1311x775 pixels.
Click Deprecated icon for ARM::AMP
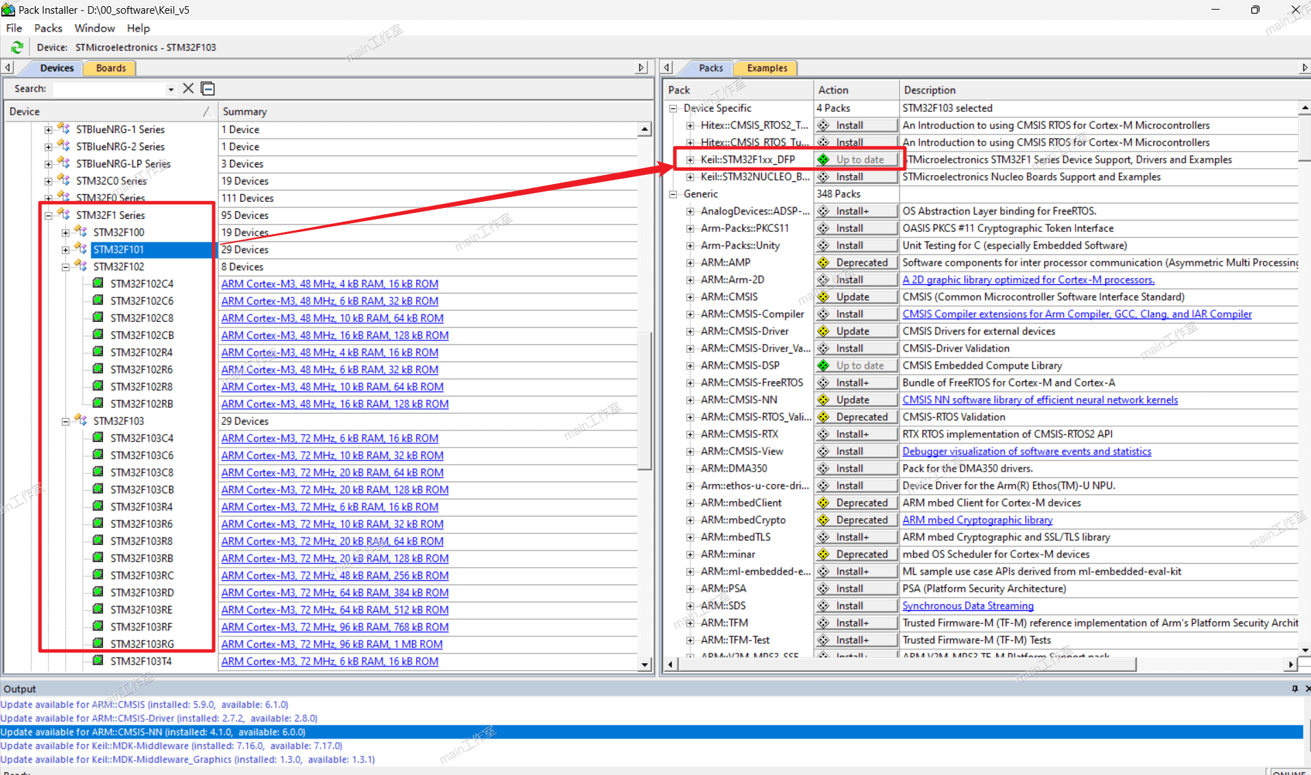824,262
